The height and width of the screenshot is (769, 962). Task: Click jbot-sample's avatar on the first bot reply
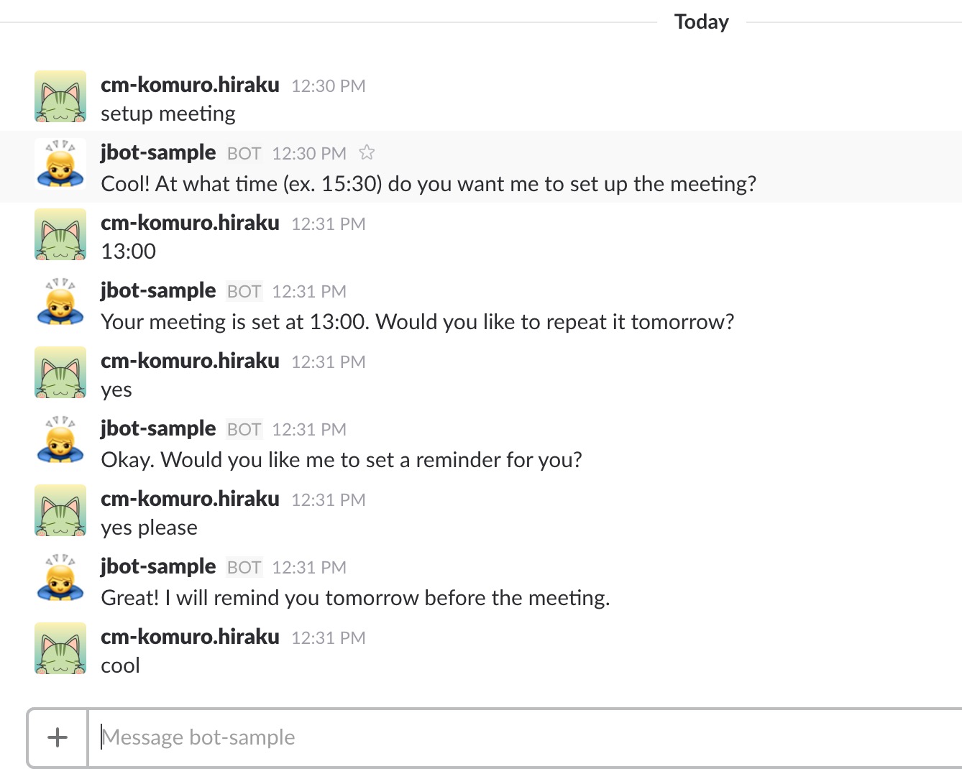tap(60, 164)
